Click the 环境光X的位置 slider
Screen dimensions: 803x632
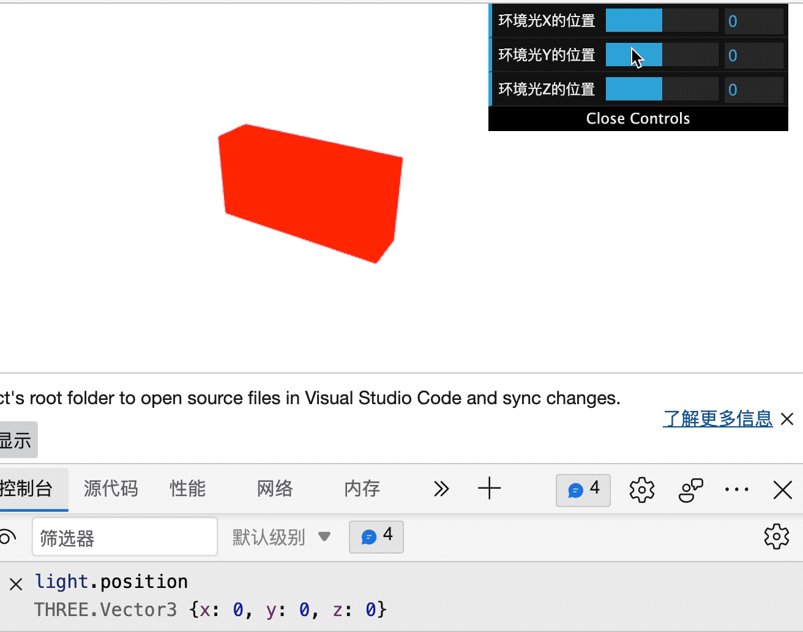coord(633,20)
